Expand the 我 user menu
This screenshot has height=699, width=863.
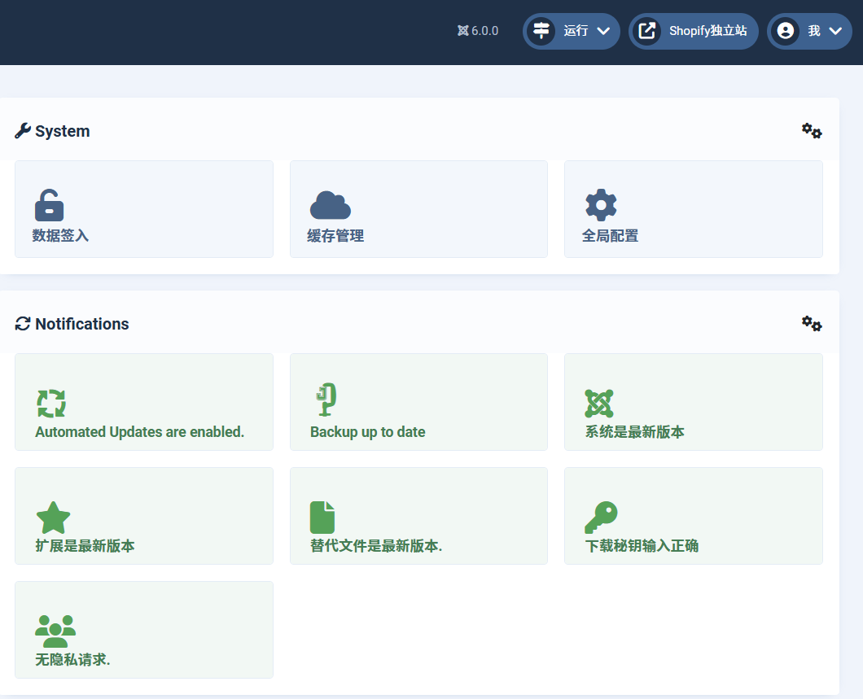pos(810,31)
